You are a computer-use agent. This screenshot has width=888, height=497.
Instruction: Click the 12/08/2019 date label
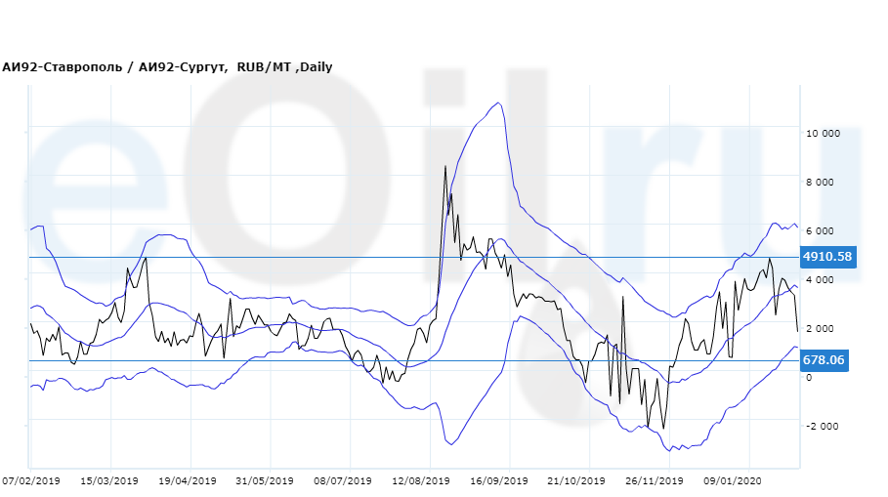[421, 480]
